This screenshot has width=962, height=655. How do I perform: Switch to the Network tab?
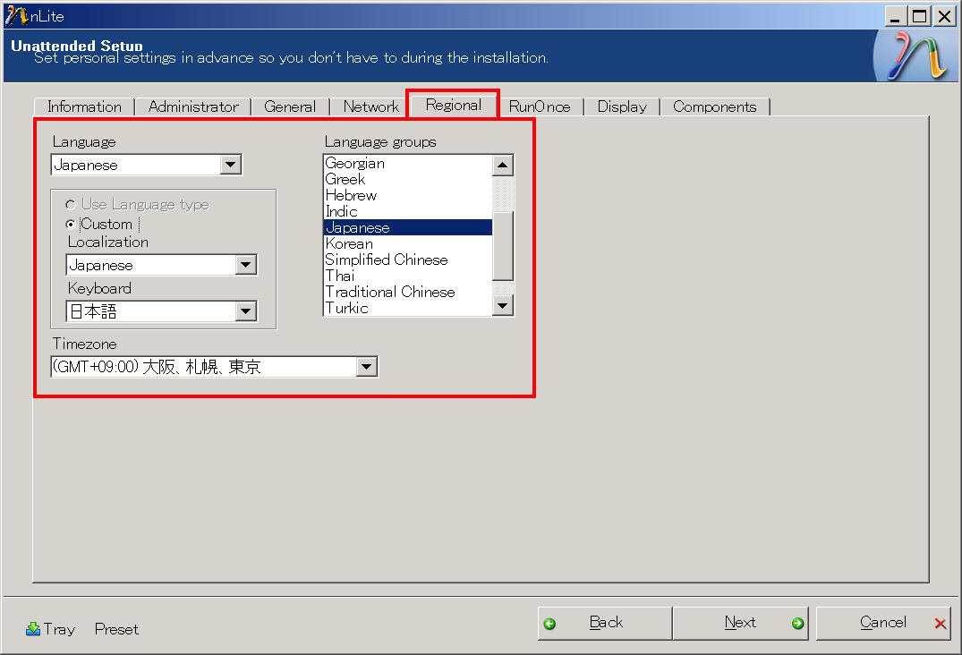click(369, 106)
